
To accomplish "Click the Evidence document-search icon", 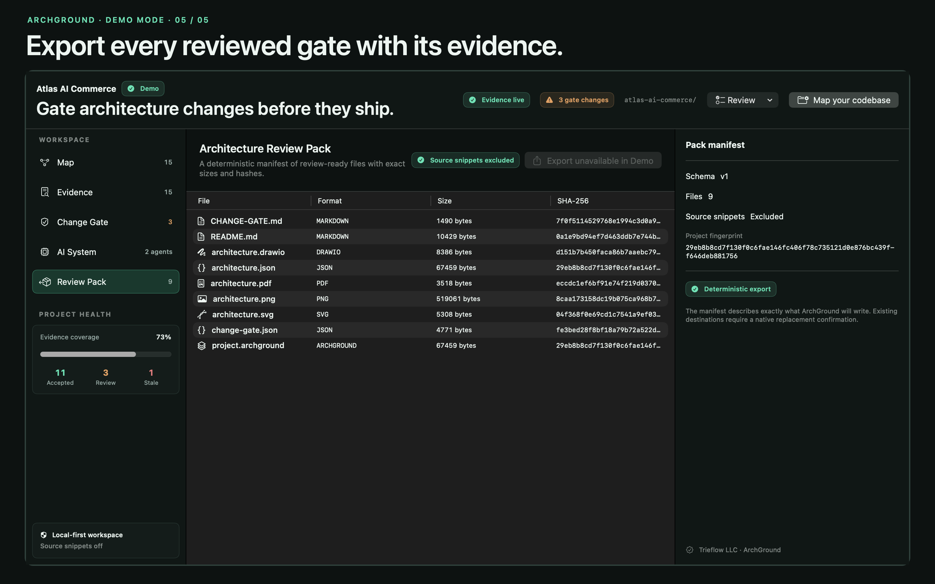I will point(45,192).
